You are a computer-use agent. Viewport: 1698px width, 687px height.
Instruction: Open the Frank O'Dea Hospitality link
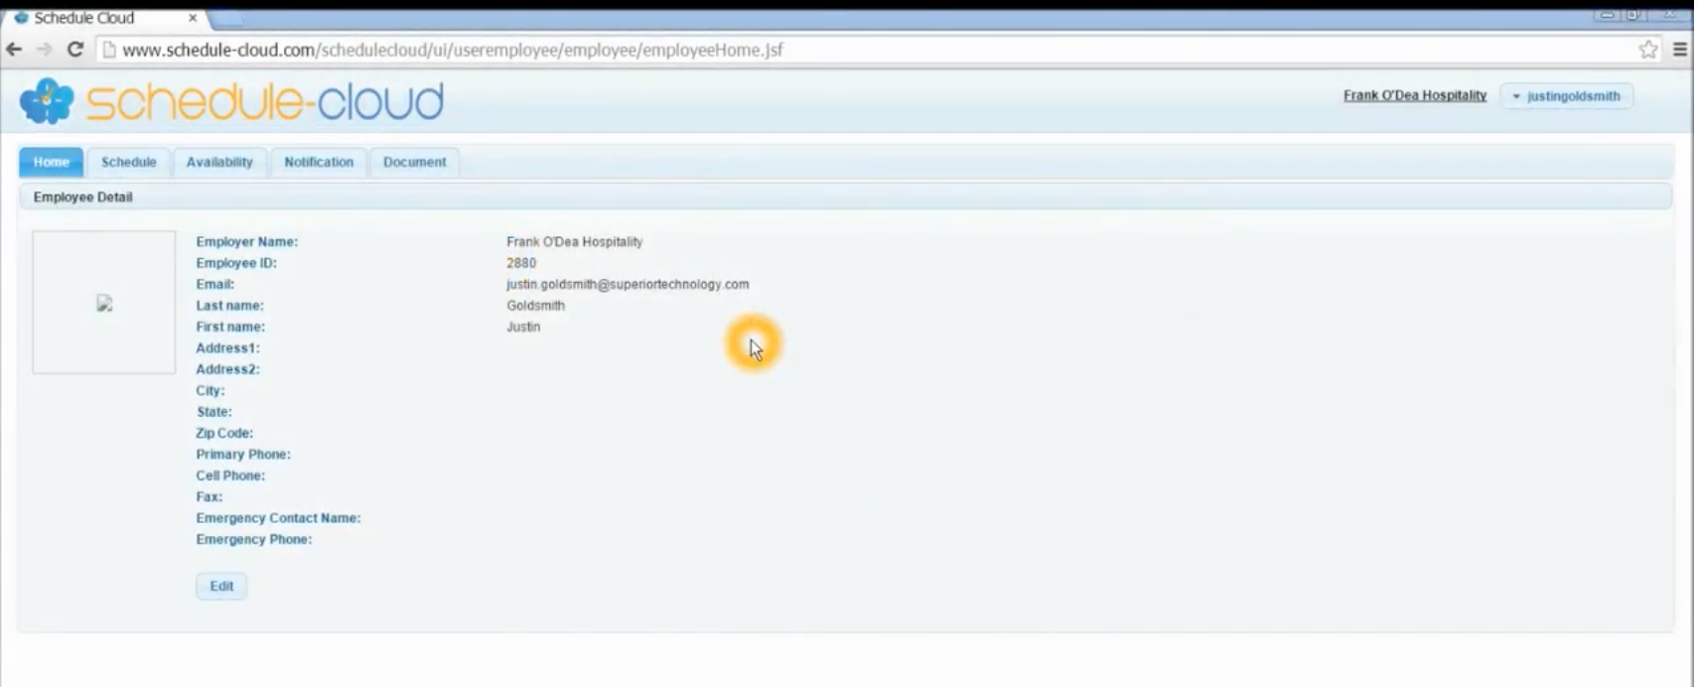coord(1415,95)
